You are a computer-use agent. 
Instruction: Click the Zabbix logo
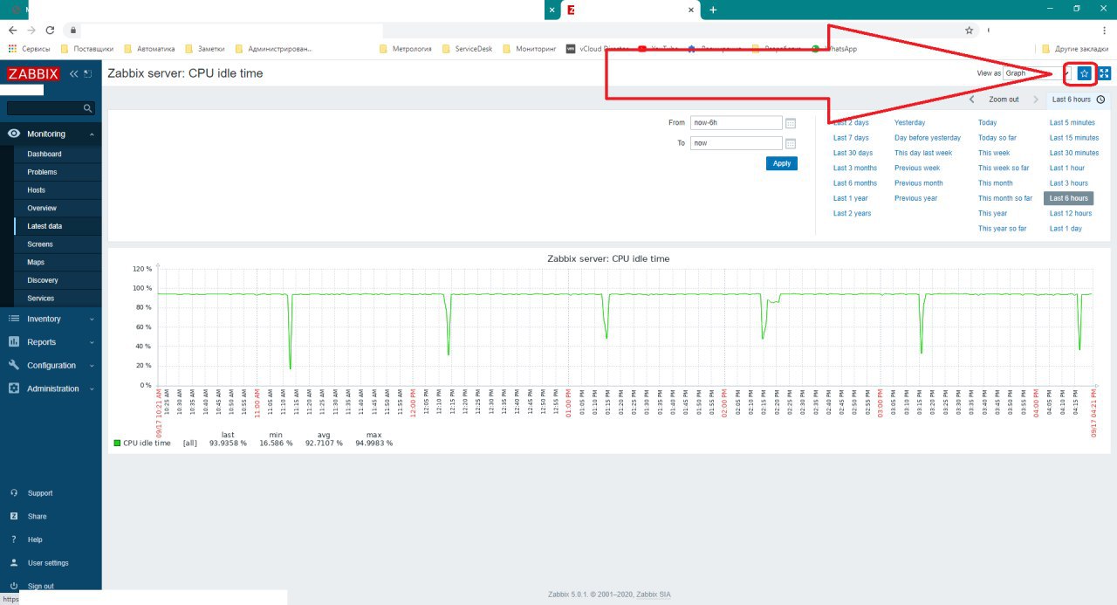[x=33, y=73]
